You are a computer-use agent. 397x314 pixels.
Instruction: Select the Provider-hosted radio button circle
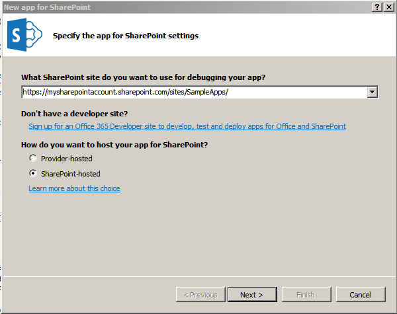[33, 159]
